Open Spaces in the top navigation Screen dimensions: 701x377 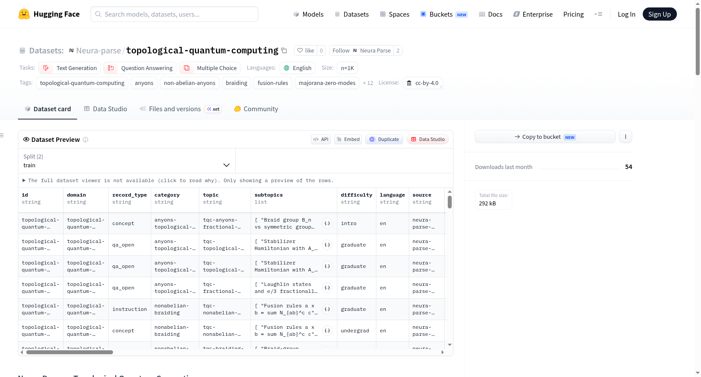[x=395, y=14]
